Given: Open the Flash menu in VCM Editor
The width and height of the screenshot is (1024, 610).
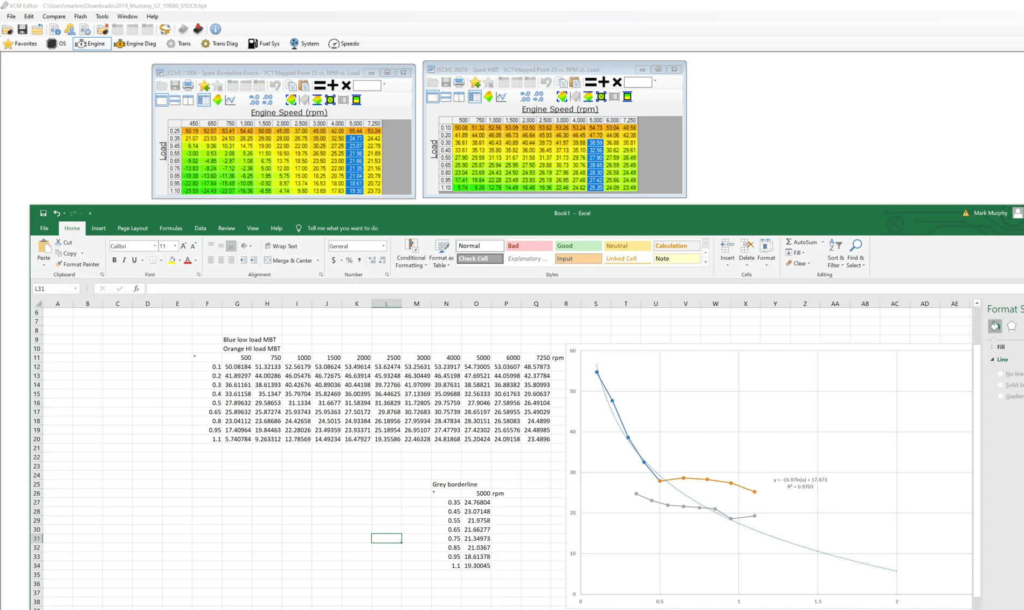Looking at the screenshot, I should coord(80,17).
